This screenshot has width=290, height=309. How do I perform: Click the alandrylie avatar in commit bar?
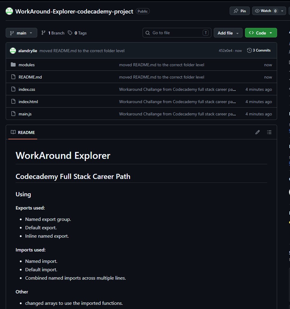point(13,51)
